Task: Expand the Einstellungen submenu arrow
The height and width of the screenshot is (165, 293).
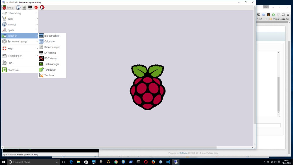Action: (37, 55)
